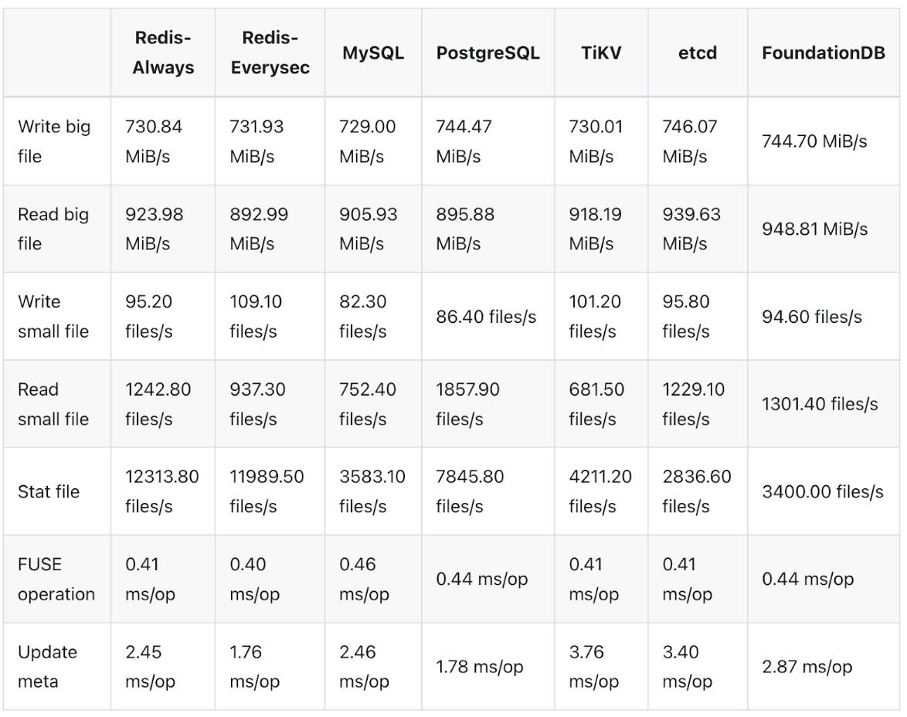Click the 948.81 MiB/s cell
The image size is (907, 717).
pos(814,229)
